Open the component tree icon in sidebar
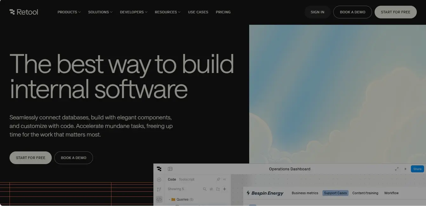Image resolution: width=426 pixels, height=206 pixels. point(159,189)
